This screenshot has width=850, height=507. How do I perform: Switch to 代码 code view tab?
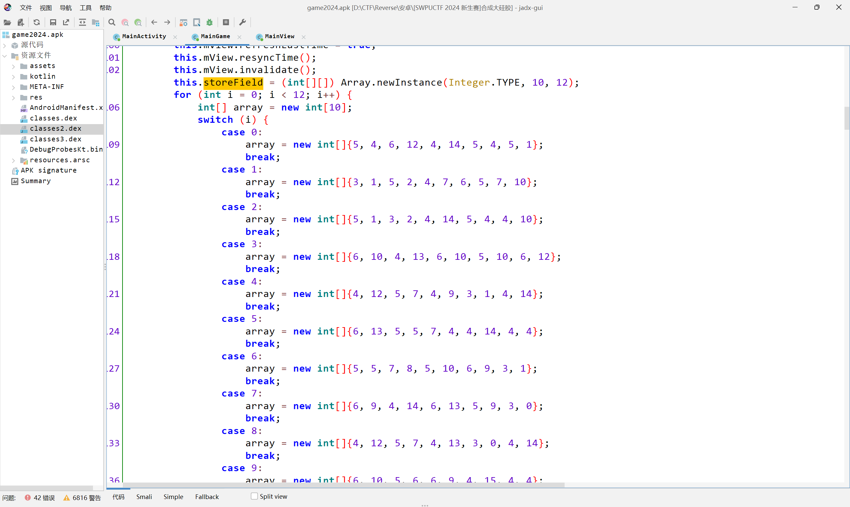point(118,497)
